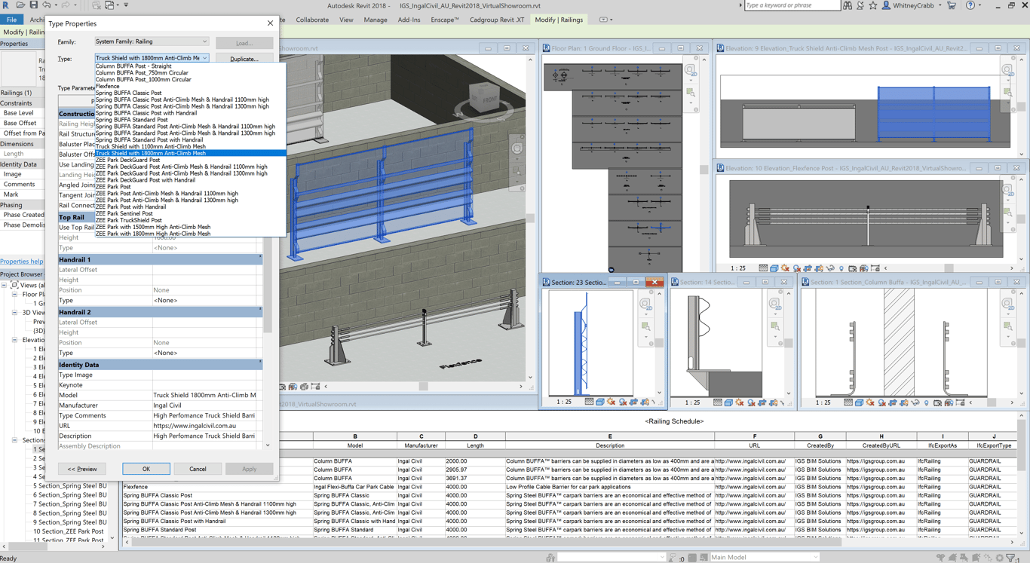Select the zoom magnifier on Section 14 navigation bar
Viewport: 1030px width, 563px height.
[x=774, y=326]
